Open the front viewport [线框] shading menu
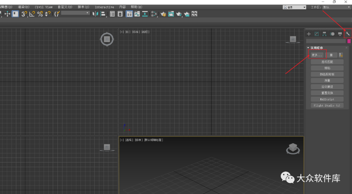 (x=145, y=32)
